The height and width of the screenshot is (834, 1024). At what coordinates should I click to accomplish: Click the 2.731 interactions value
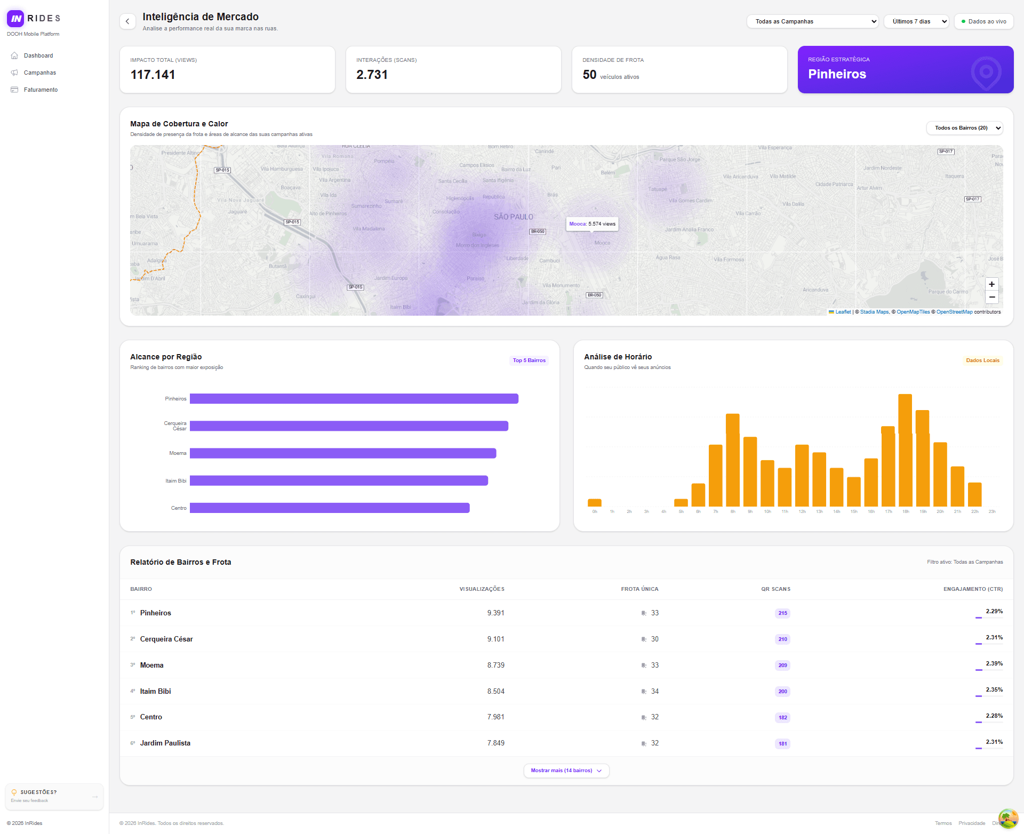click(372, 75)
